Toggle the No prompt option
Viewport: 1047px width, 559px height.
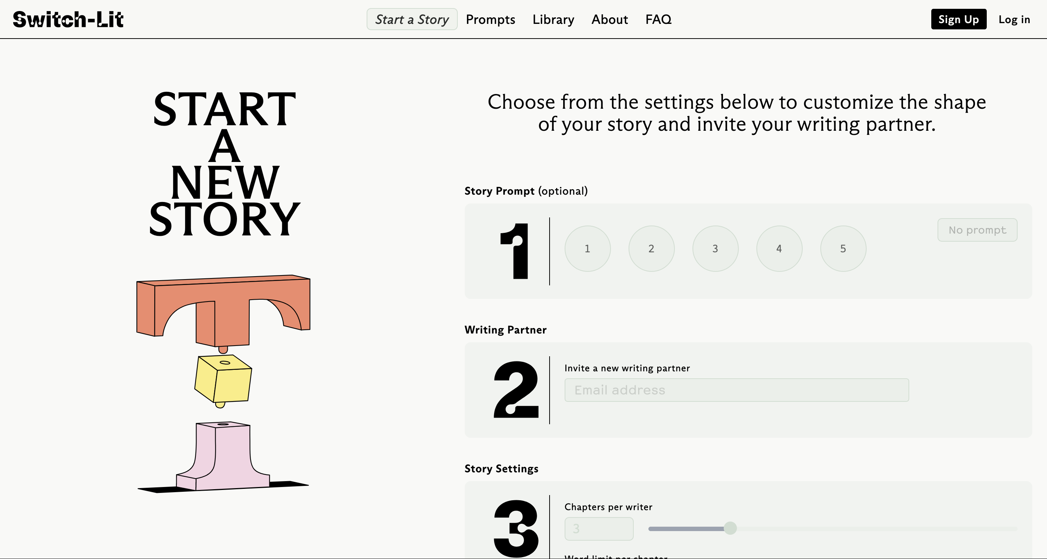[x=977, y=230]
